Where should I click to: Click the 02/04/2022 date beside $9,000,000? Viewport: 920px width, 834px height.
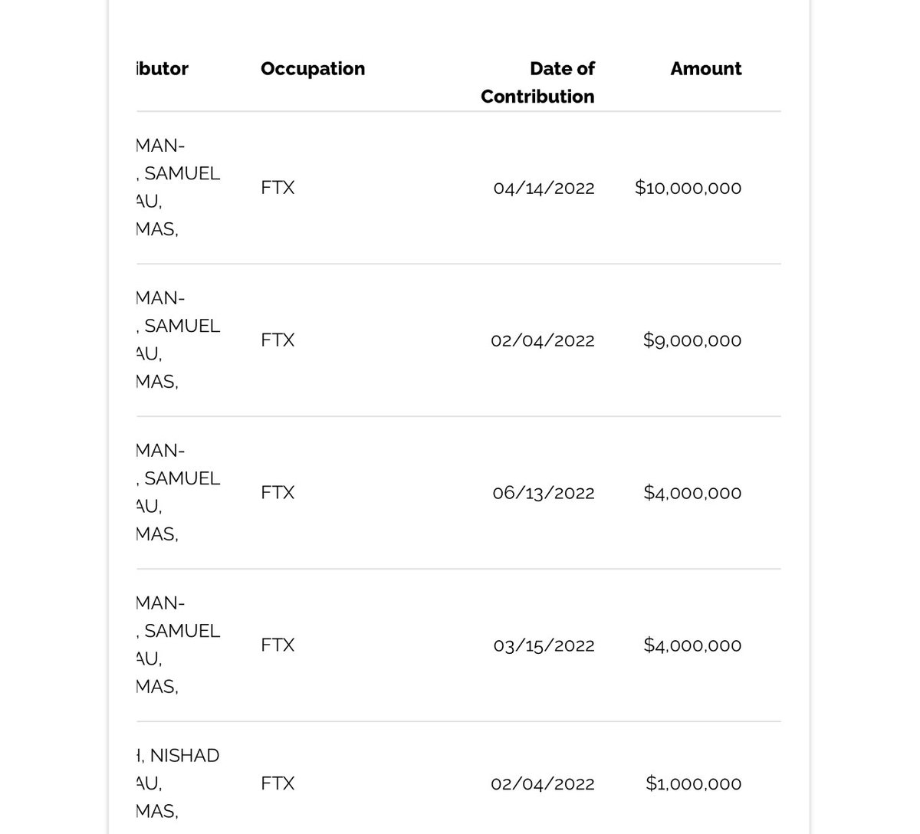542,340
